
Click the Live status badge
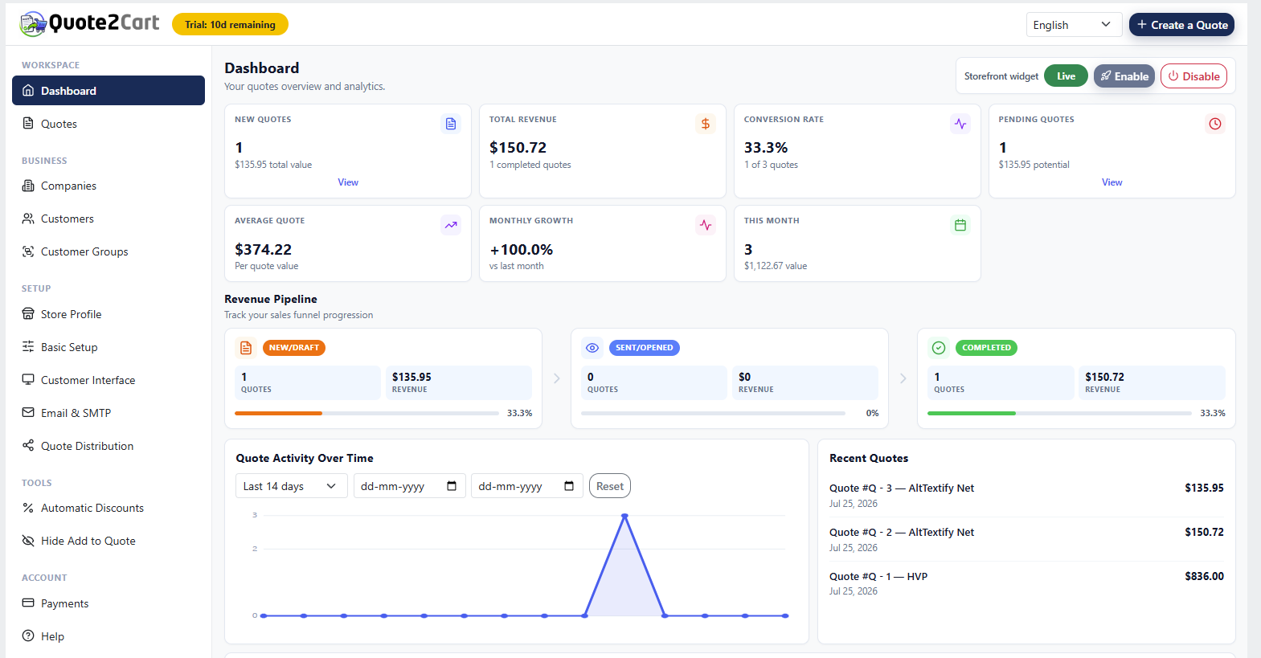tap(1066, 76)
